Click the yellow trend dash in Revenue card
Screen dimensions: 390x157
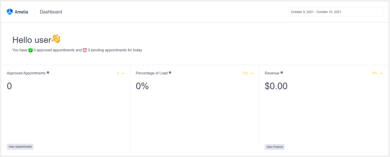click(381, 73)
